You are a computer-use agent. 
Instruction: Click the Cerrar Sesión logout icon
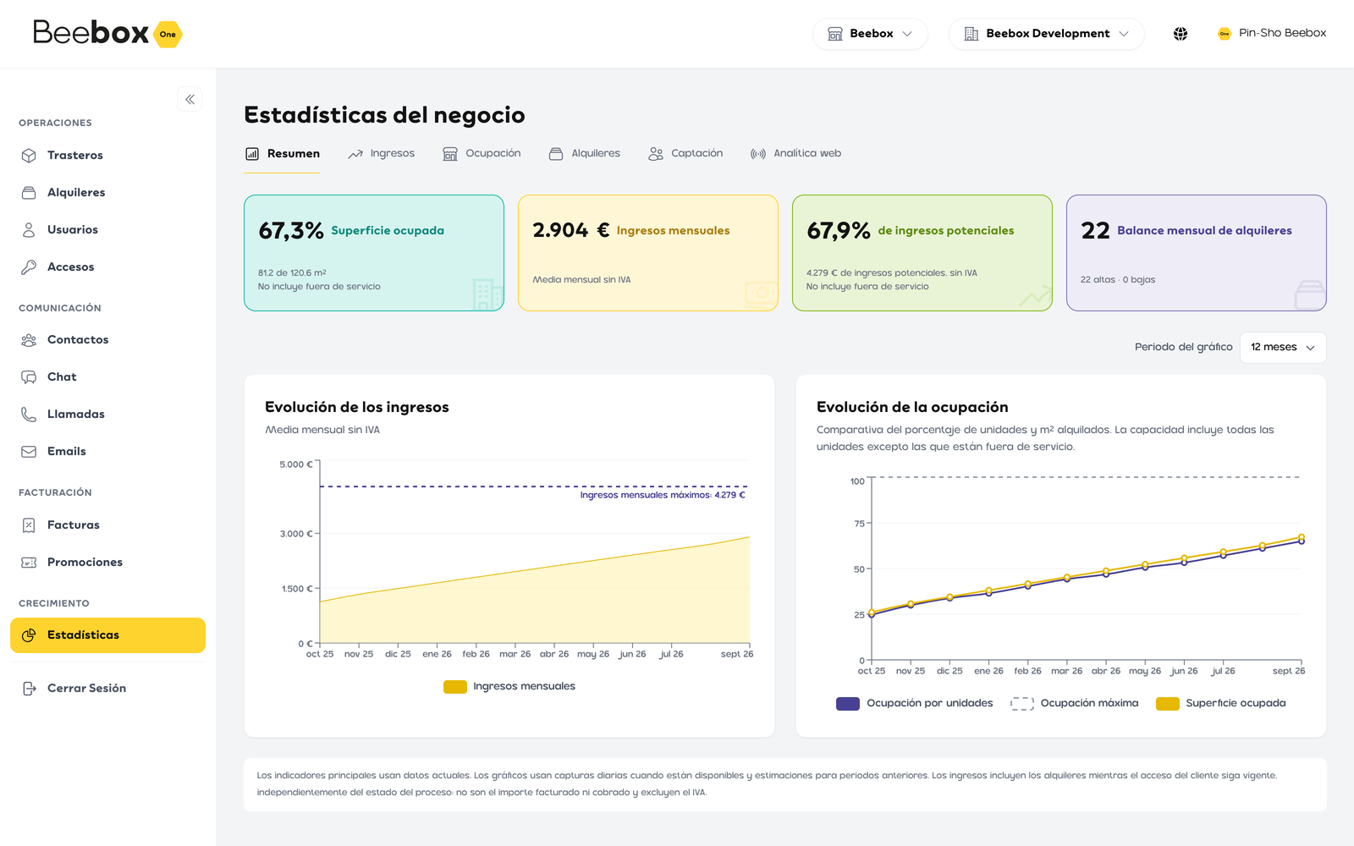point(29,689)
